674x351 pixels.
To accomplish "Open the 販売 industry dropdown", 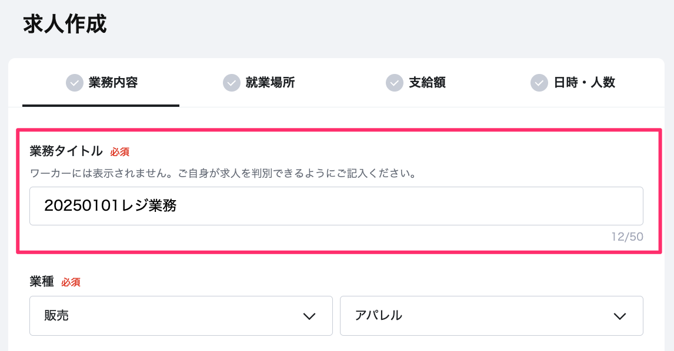I will click(181, 316).
